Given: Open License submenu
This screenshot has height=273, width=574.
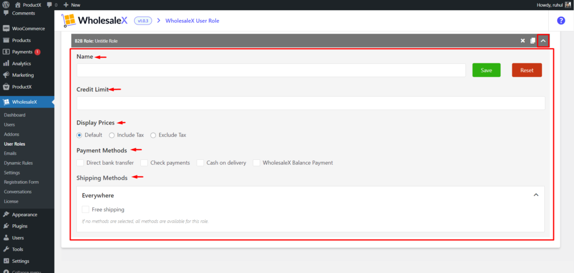Looking at the screenshot, I should pyautogui.click(x=11, y=201).
